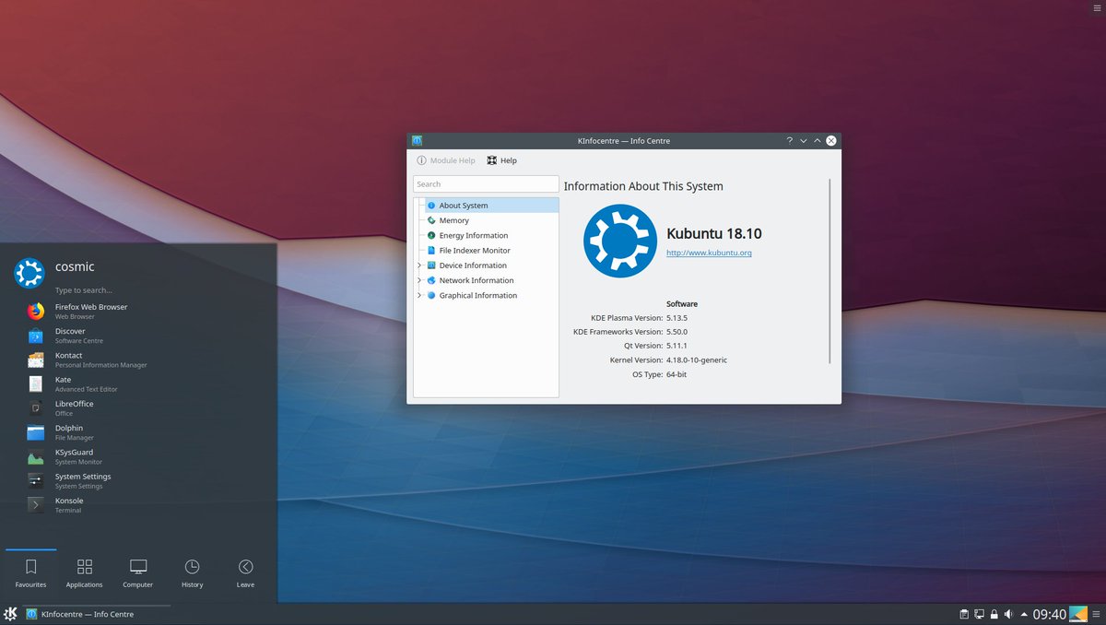The width and height of the screenshot is (1106, 625).
Task: Open the clipboard tray icon
Action: pos(964,614)
